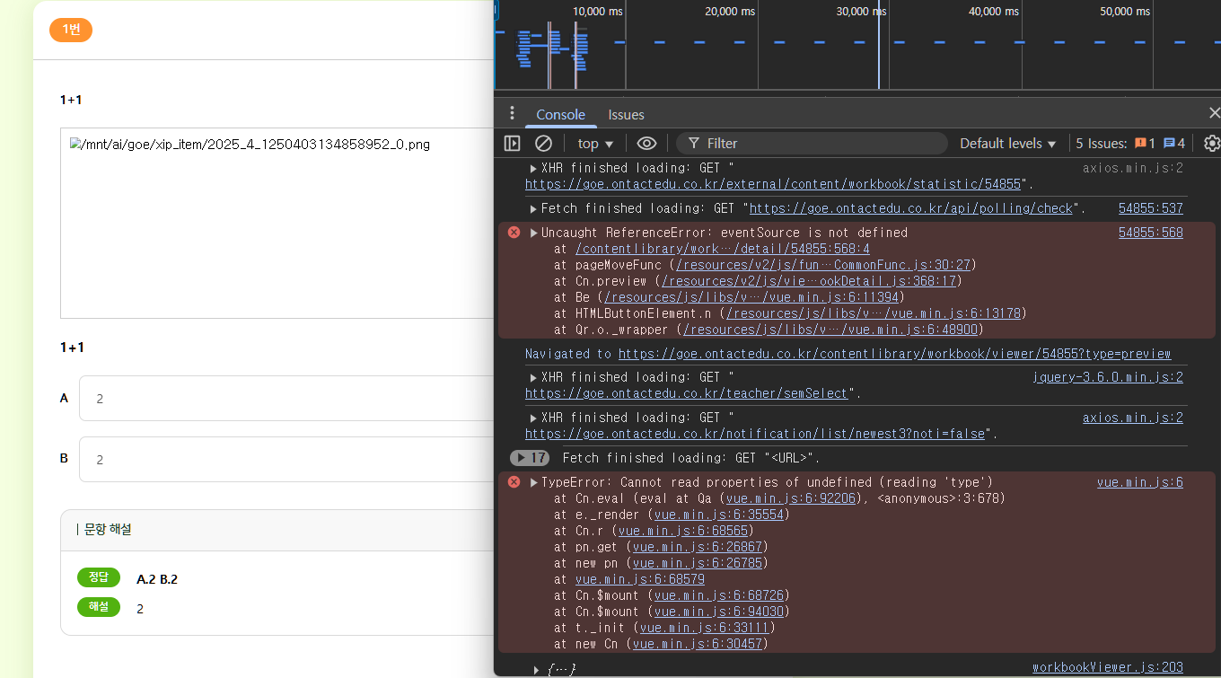
Task: Open the console drawer three-dot menu
Action: pyautogui.click(x=512, y=113)
